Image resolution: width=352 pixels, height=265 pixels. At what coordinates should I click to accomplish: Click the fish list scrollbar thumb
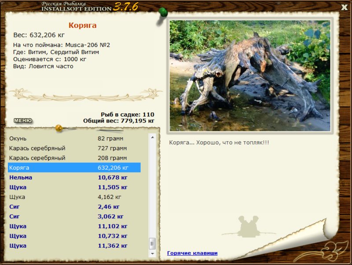coord(152,244)
